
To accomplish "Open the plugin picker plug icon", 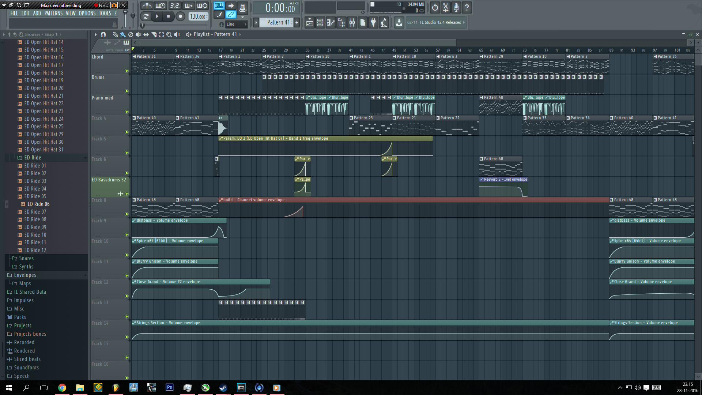I will click(373, 23).
